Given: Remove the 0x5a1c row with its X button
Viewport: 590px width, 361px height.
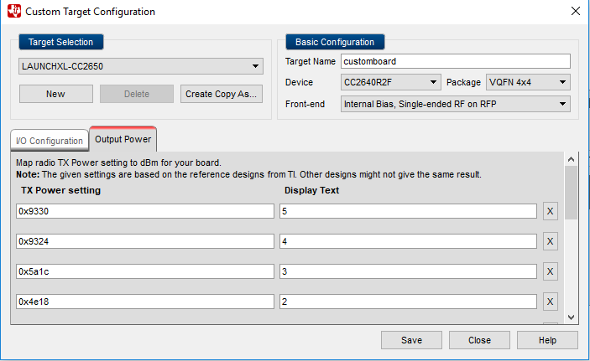Looking at the screenshot, I should [550, 271].
